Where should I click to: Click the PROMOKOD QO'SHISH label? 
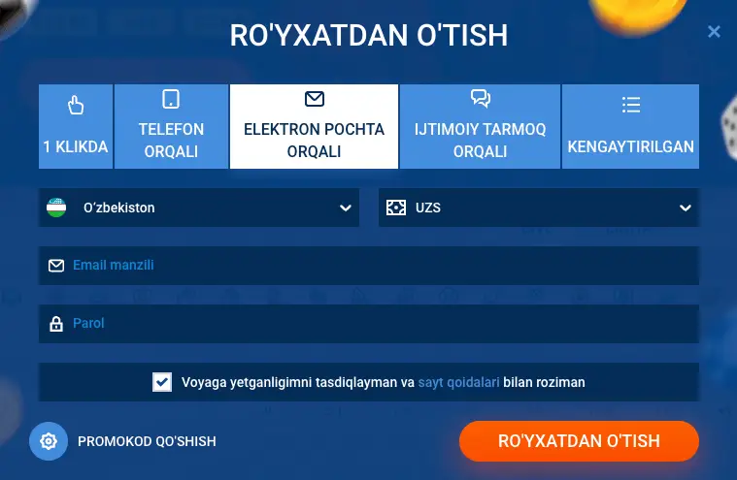pyautogui.click(x=147, y=441)
